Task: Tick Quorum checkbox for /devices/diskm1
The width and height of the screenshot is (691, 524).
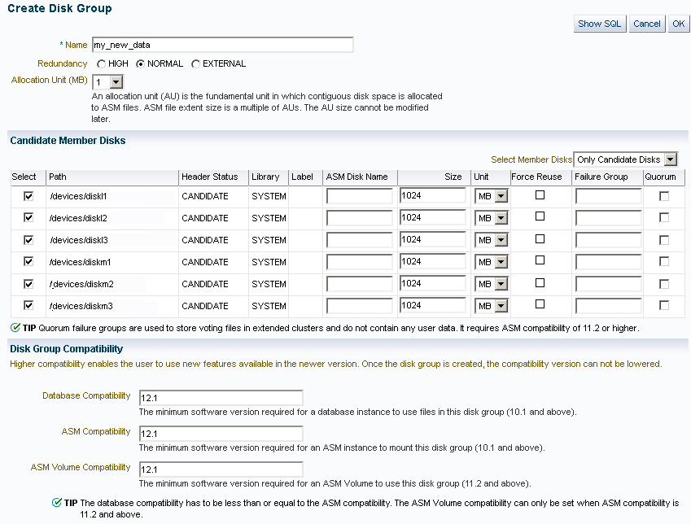Action: pos(664,261)
